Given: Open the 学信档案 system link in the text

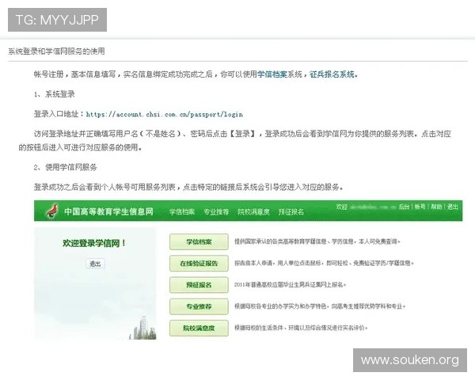Looking at the screenshot, I should point(272,74).
